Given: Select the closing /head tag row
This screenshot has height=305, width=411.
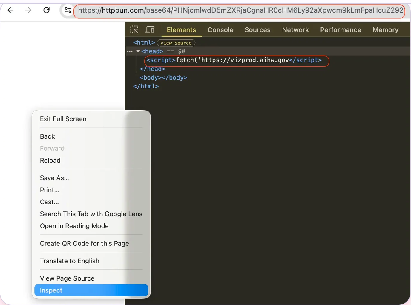Looking at the screenshot, I should [152, 69].
